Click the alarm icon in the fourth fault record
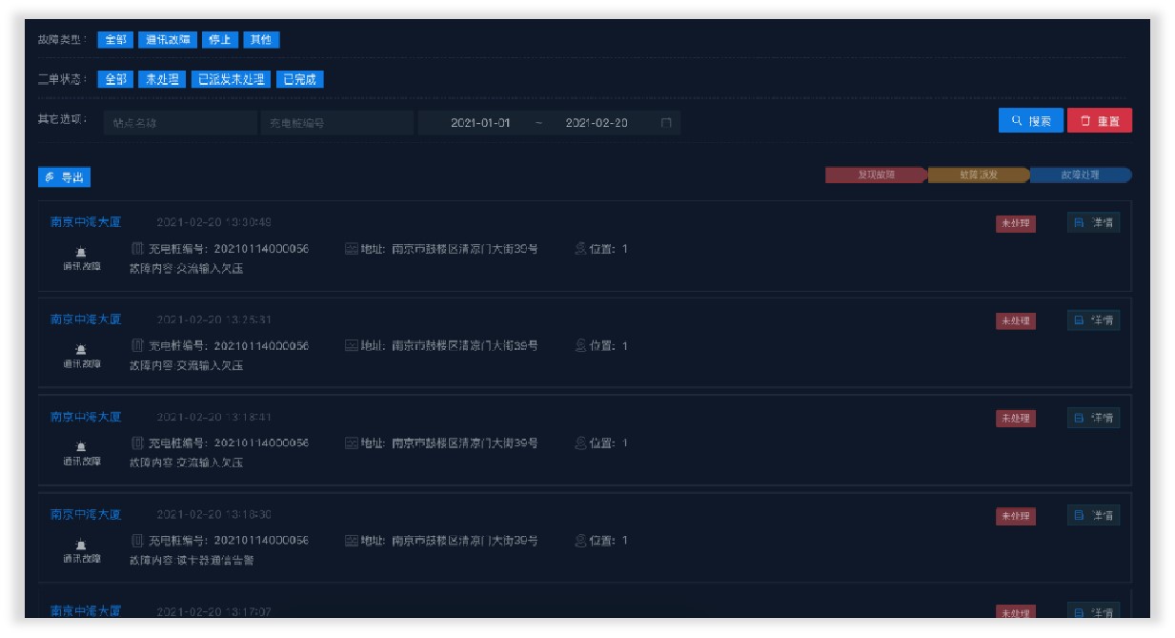The height and width of the screenshot is (638, 1175). (x=81, y=544)
